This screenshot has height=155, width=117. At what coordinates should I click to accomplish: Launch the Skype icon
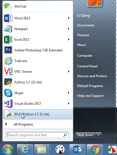coord(8,93)
